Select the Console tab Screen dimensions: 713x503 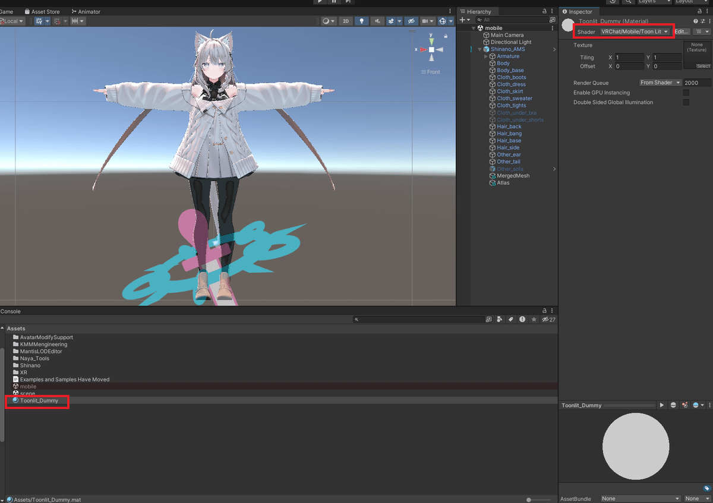(11, 311)
